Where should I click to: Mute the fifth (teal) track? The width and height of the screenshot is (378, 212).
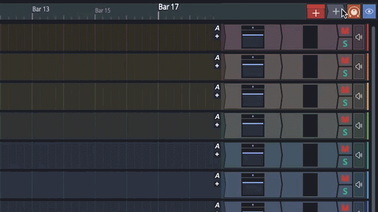345,149
